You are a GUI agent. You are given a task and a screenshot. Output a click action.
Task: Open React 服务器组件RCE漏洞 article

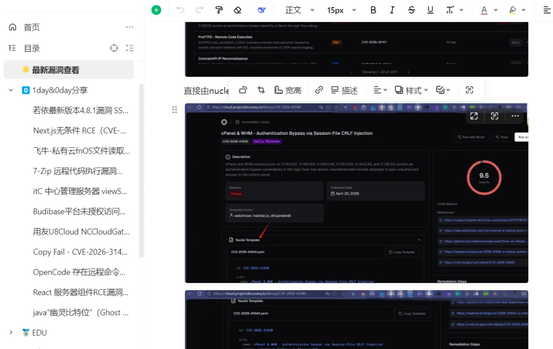click(81, 292)
